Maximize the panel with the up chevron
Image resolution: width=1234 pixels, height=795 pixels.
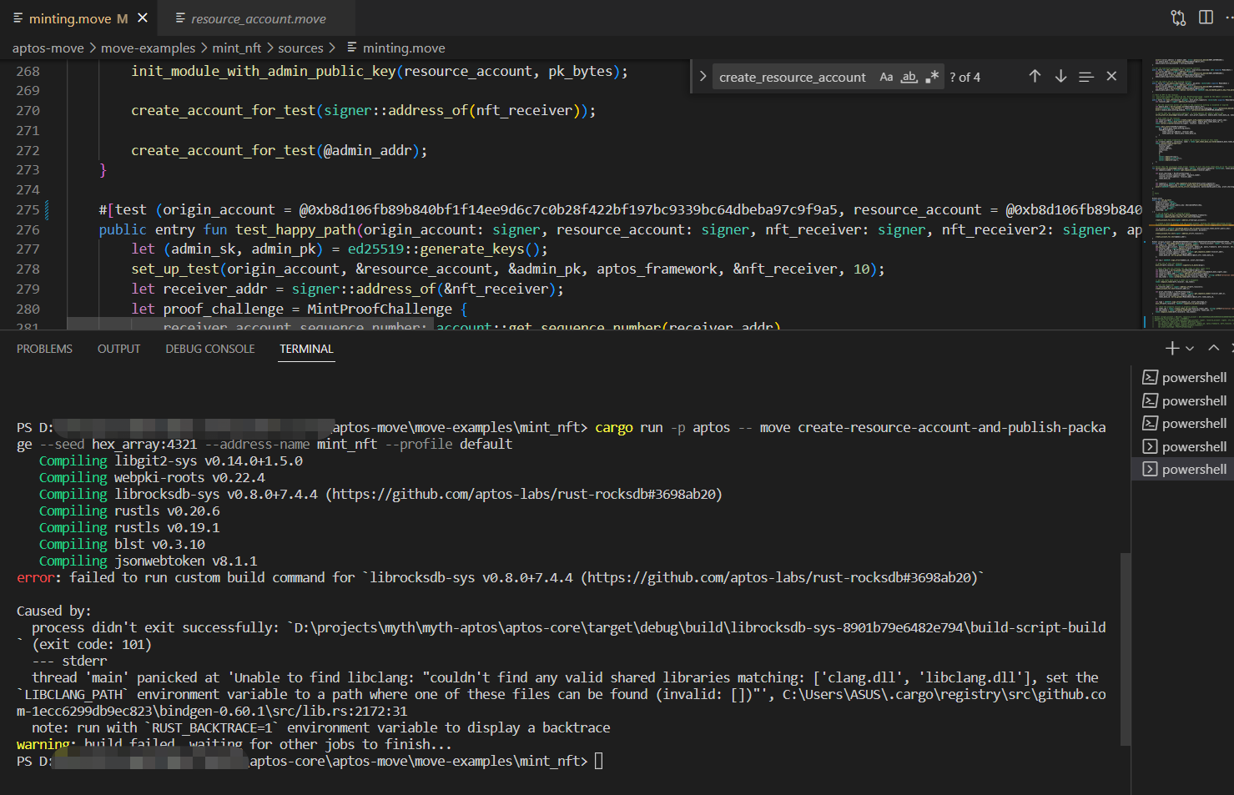click(1213, 348)
